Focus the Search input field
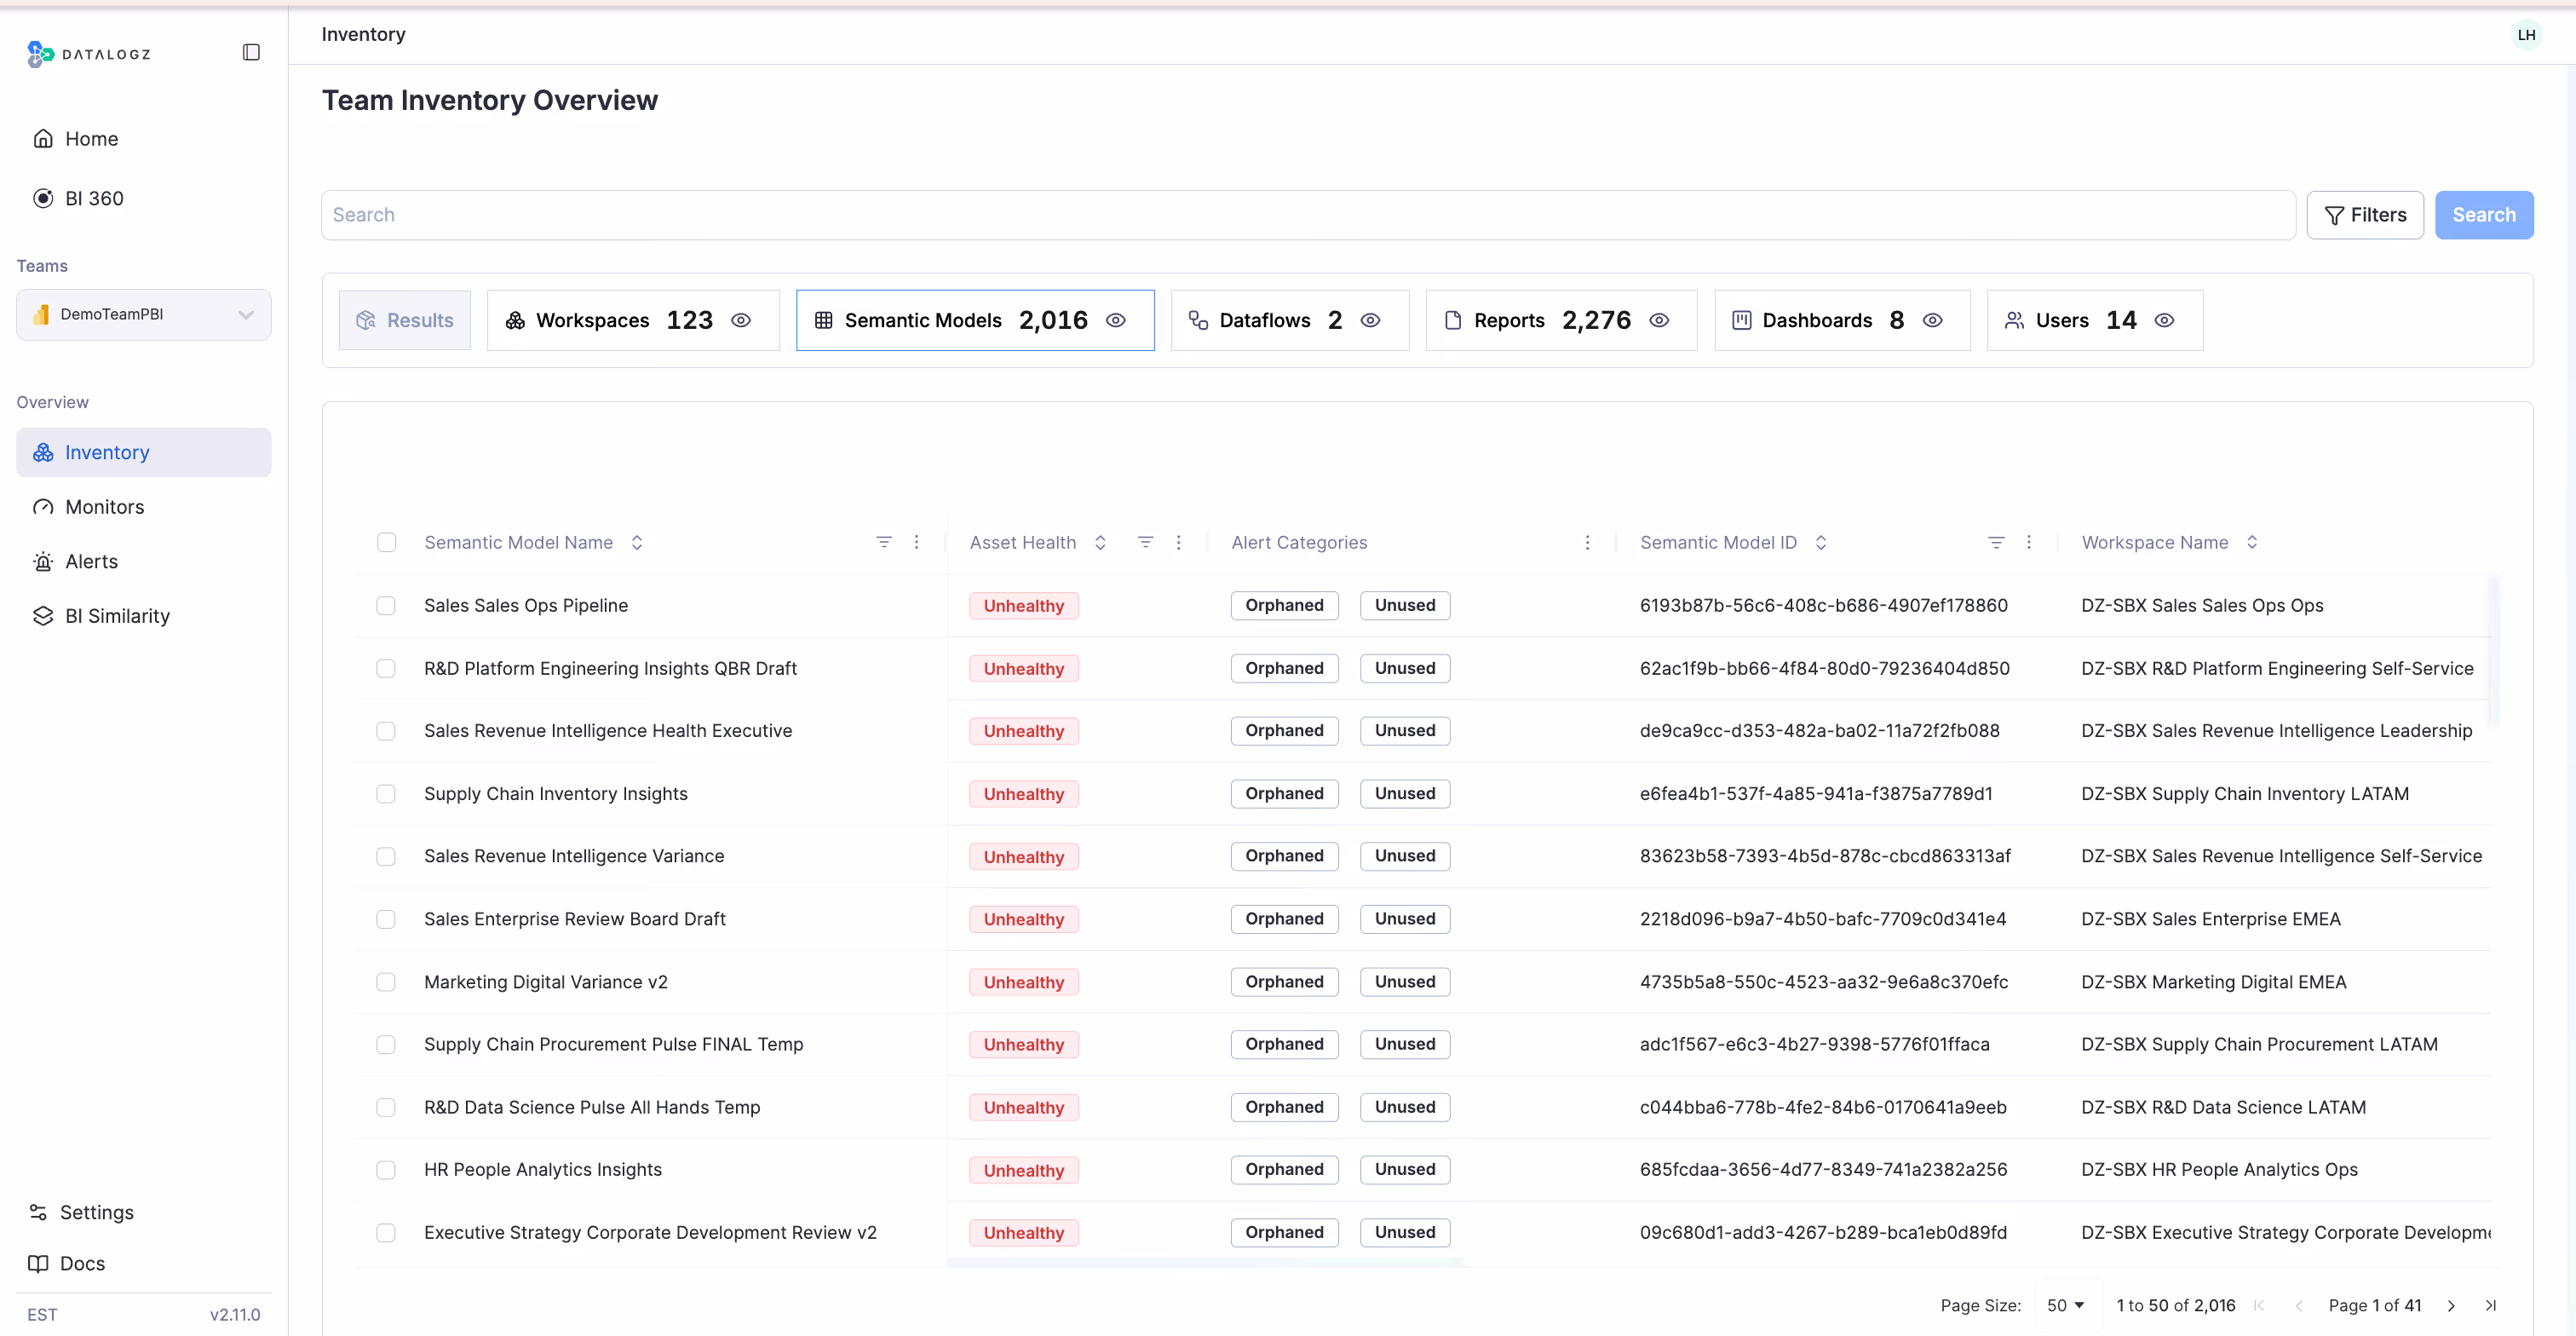The image size is (2576, 1336). coord(1308,215)
